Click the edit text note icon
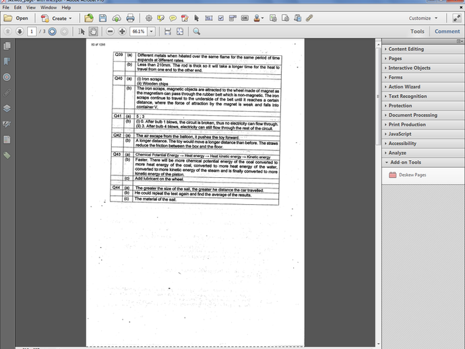This screenshot has width=465, height=349. tap(161, 18)
